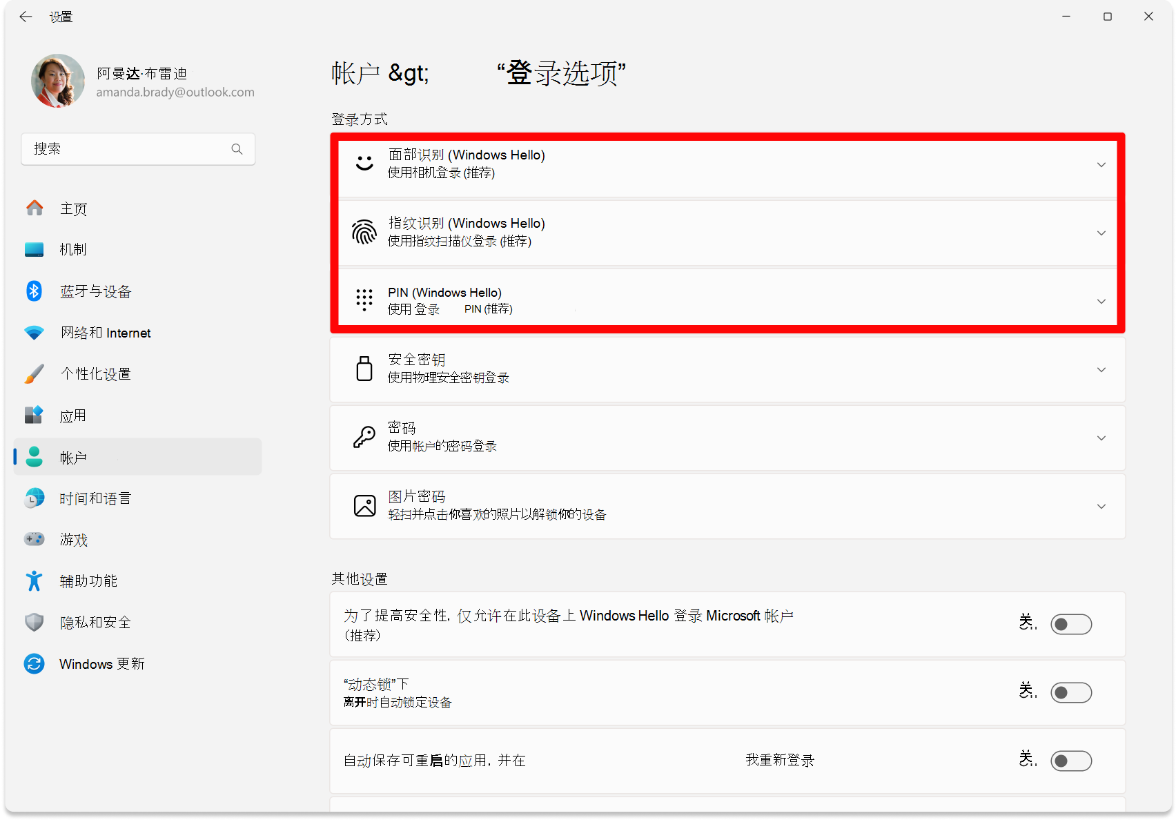Click the 离开时自动锁定设备 description
The width and height of the screenshot is (1176, 820).
tap(398, 702)
